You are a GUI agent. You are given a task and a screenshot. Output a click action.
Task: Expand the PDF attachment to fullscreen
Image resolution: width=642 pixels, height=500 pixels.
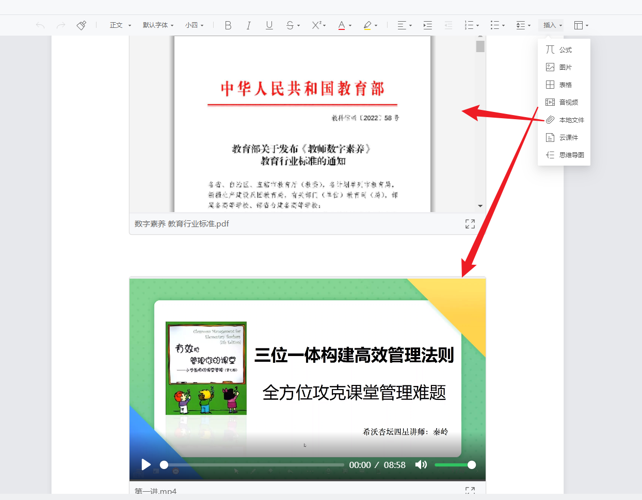pyautogui.click(x=470, y=224)
